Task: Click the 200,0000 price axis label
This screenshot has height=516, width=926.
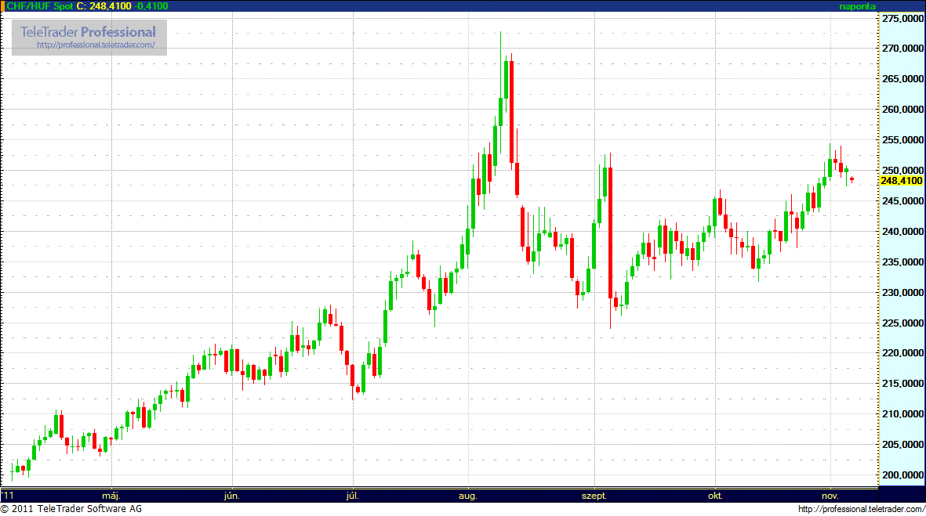Action: [x=902, y=475]
